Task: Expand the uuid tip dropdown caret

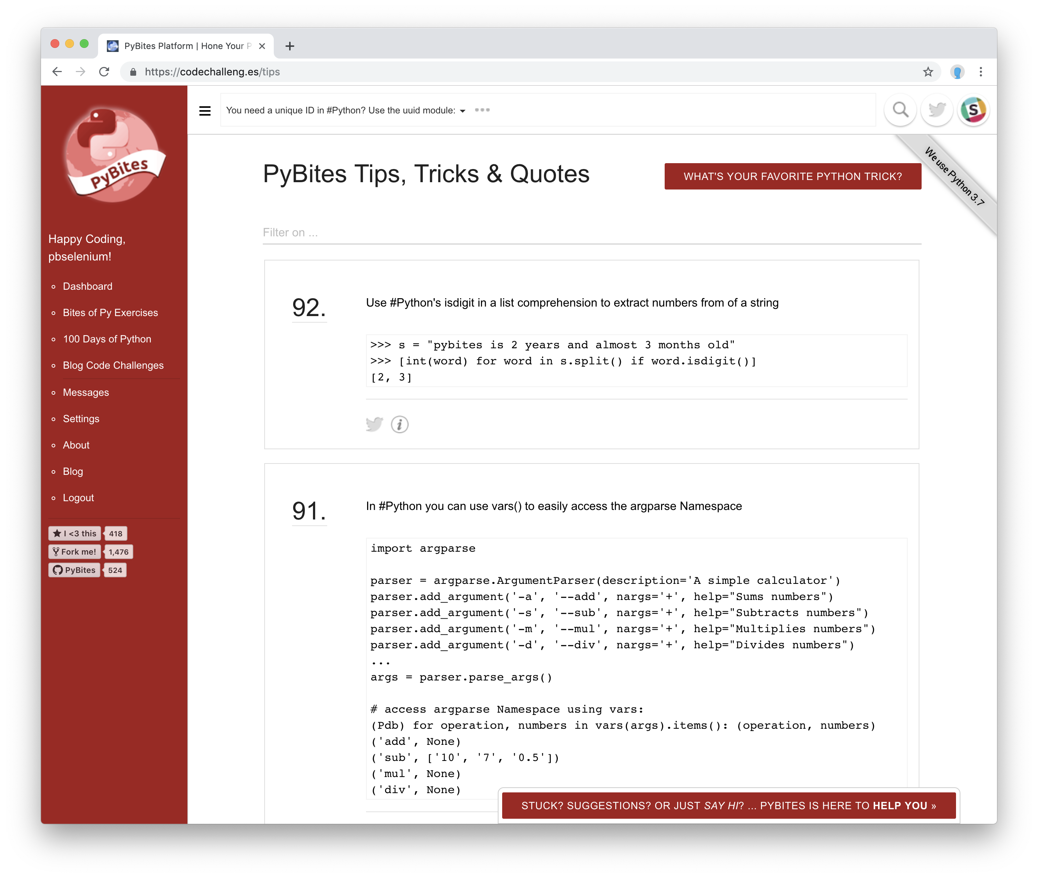Action: click(463, 111)
